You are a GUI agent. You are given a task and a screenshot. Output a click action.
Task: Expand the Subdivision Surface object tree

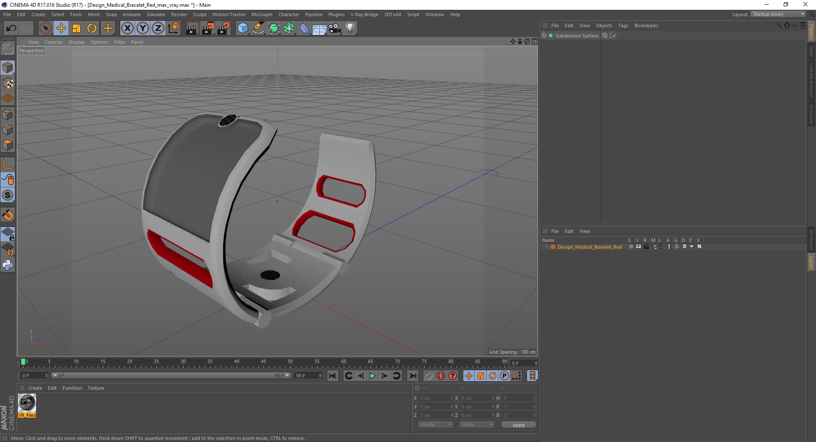tap(544, 36)
